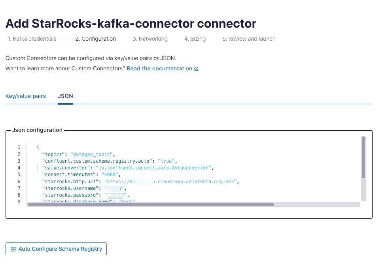The height and width of the screenshot is (278, 390).
Task: Open the Sizing step
Action: click(x=195, y=39)
